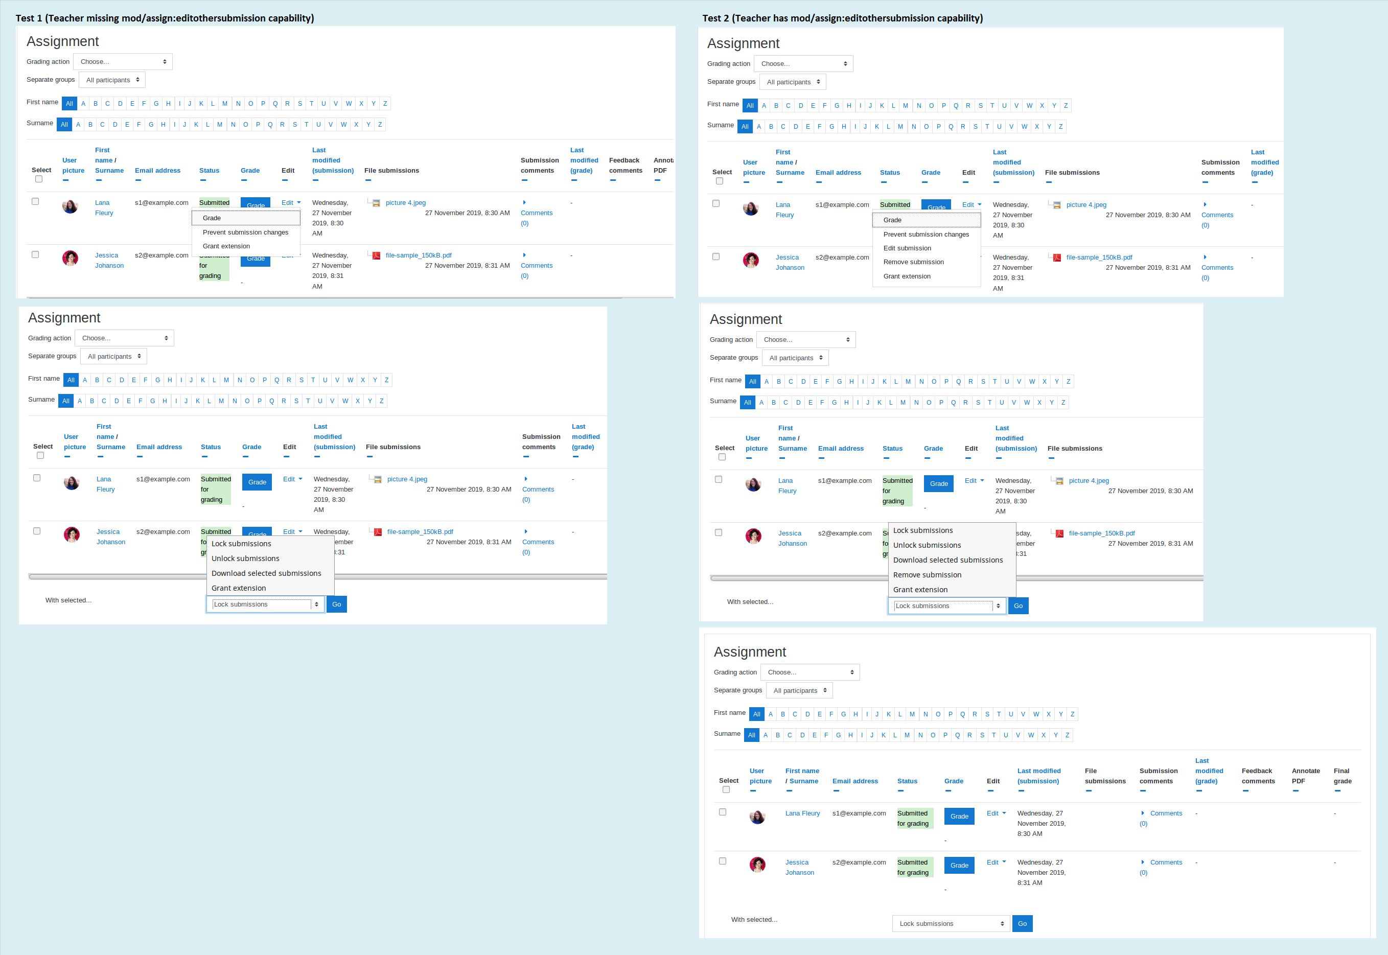Open file-sample_150kB.pdf link in Test 2 middle panel
Image resolution: width=1388 pixels, height=955 pixels.
(1101, 534)
